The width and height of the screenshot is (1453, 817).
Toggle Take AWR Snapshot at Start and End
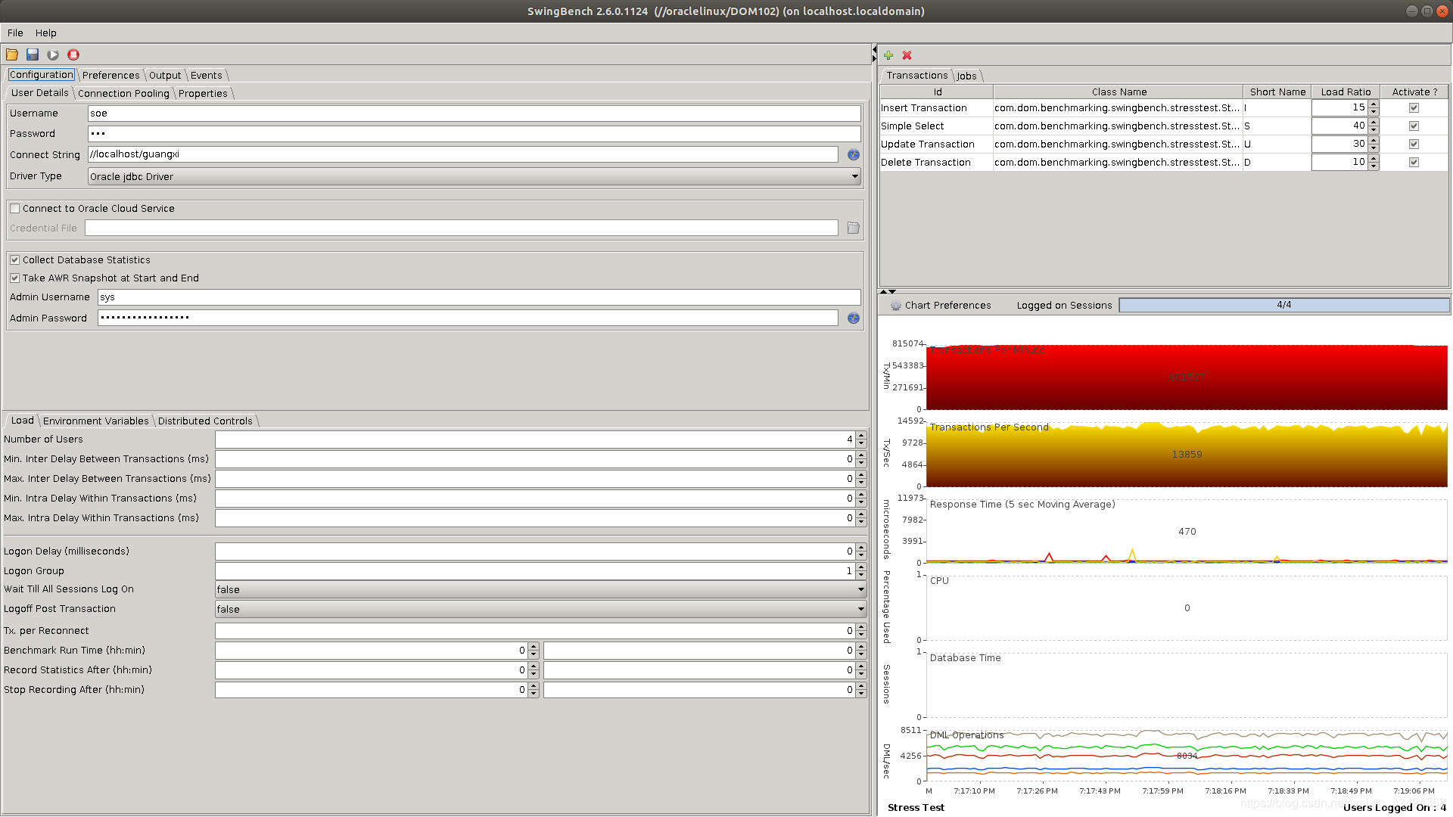14,278
